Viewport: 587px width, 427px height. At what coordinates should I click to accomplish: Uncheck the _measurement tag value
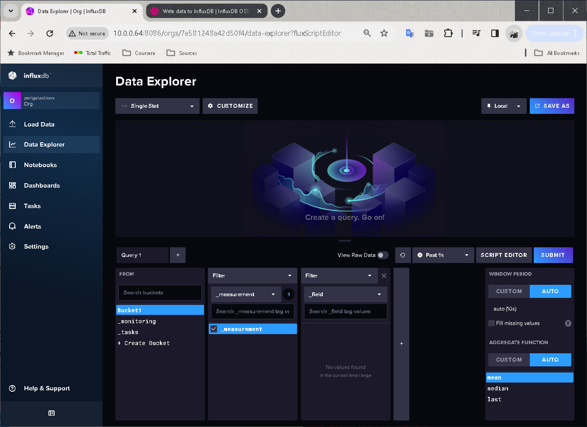click(214, 329)
